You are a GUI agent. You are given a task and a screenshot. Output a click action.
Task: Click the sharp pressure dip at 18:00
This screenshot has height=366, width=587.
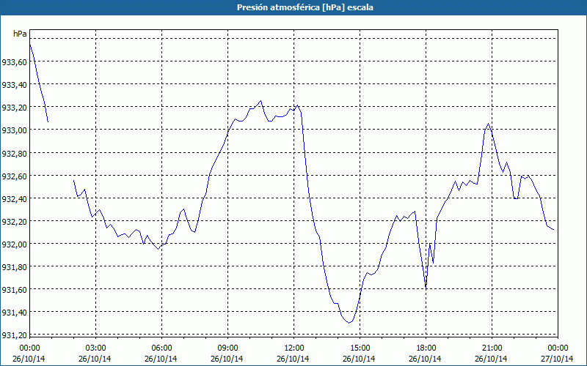point(426,288)
